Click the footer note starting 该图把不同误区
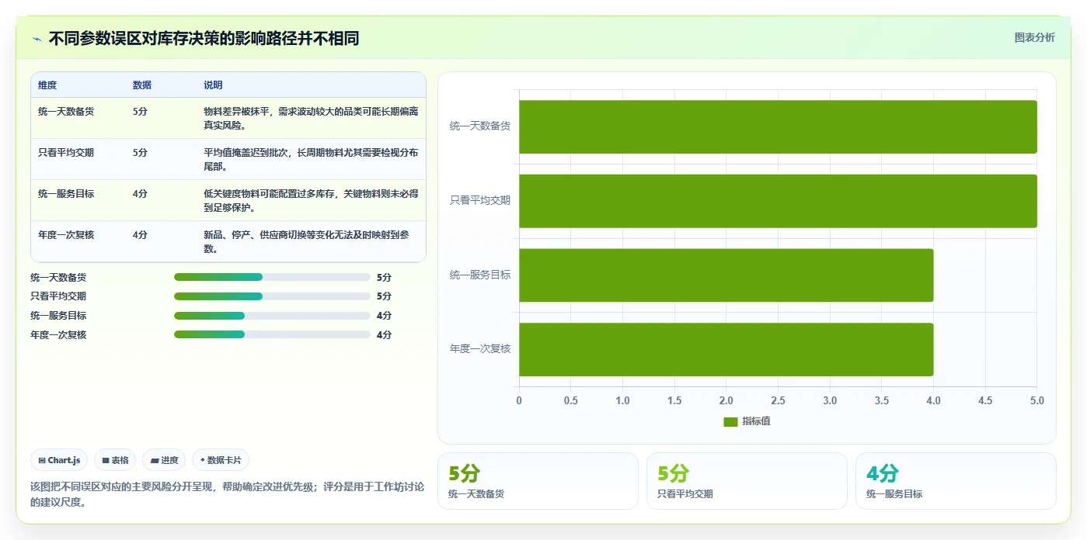 [227, 494]
